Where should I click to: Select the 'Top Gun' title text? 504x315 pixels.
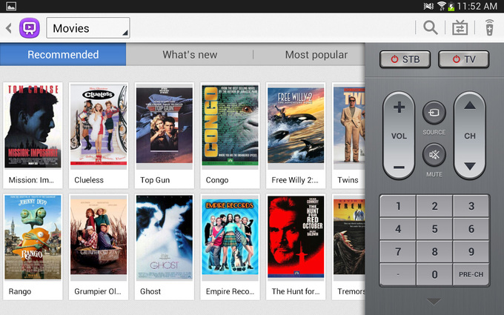coord(155,180)
